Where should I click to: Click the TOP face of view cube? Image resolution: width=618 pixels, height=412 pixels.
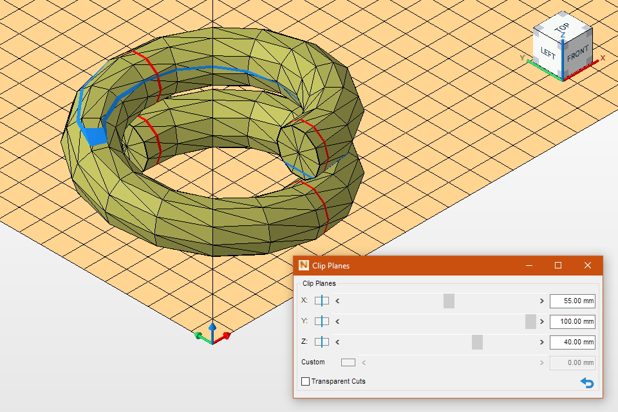(x=563, y=28)
